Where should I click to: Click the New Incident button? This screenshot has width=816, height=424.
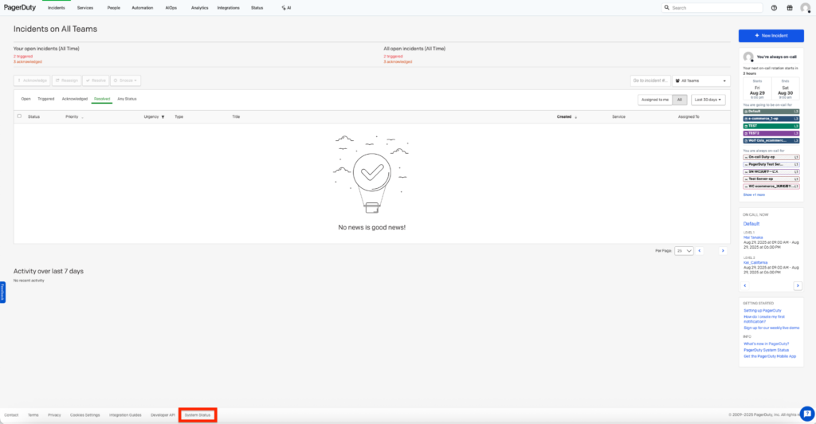pyautogui.click(x=770, y=36)
